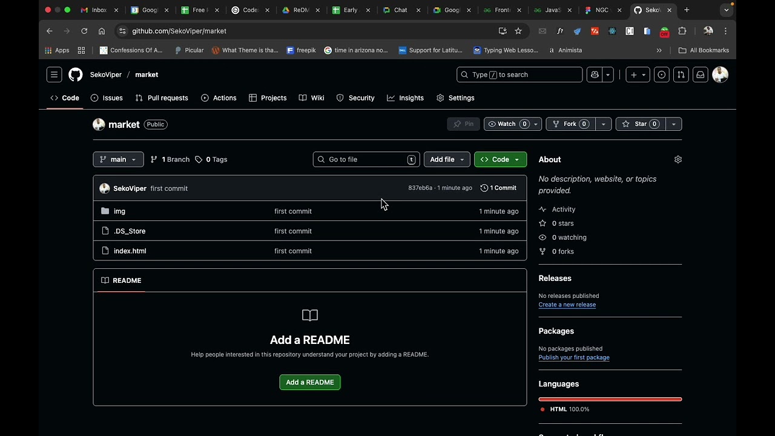Click the GitHub Octocat logo

[75, 74]
